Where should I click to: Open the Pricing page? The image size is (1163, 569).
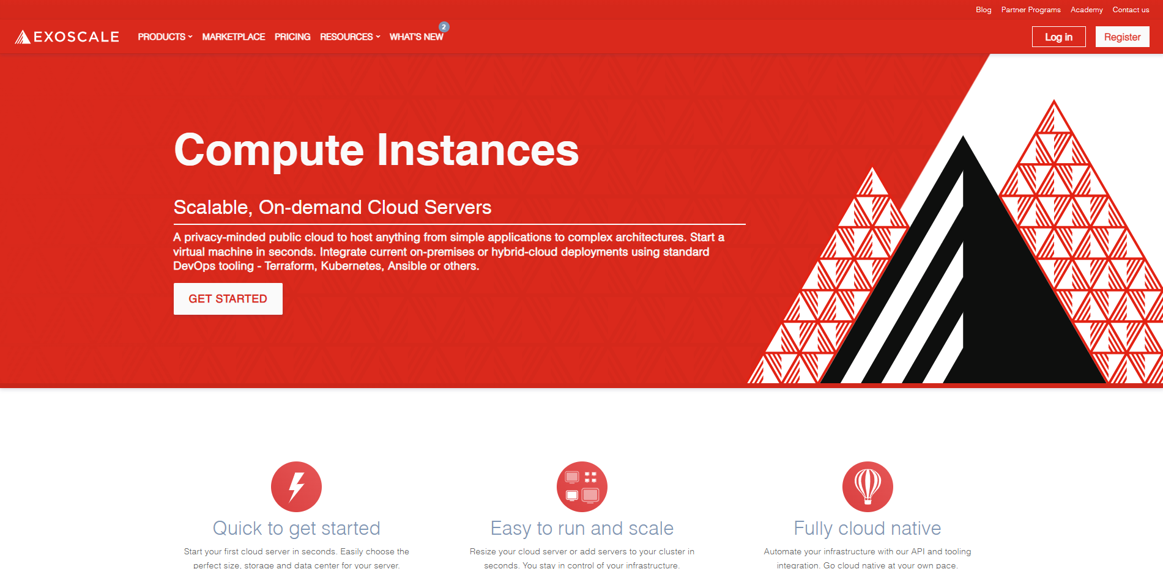pyautogui.click(x=292, y=37)
